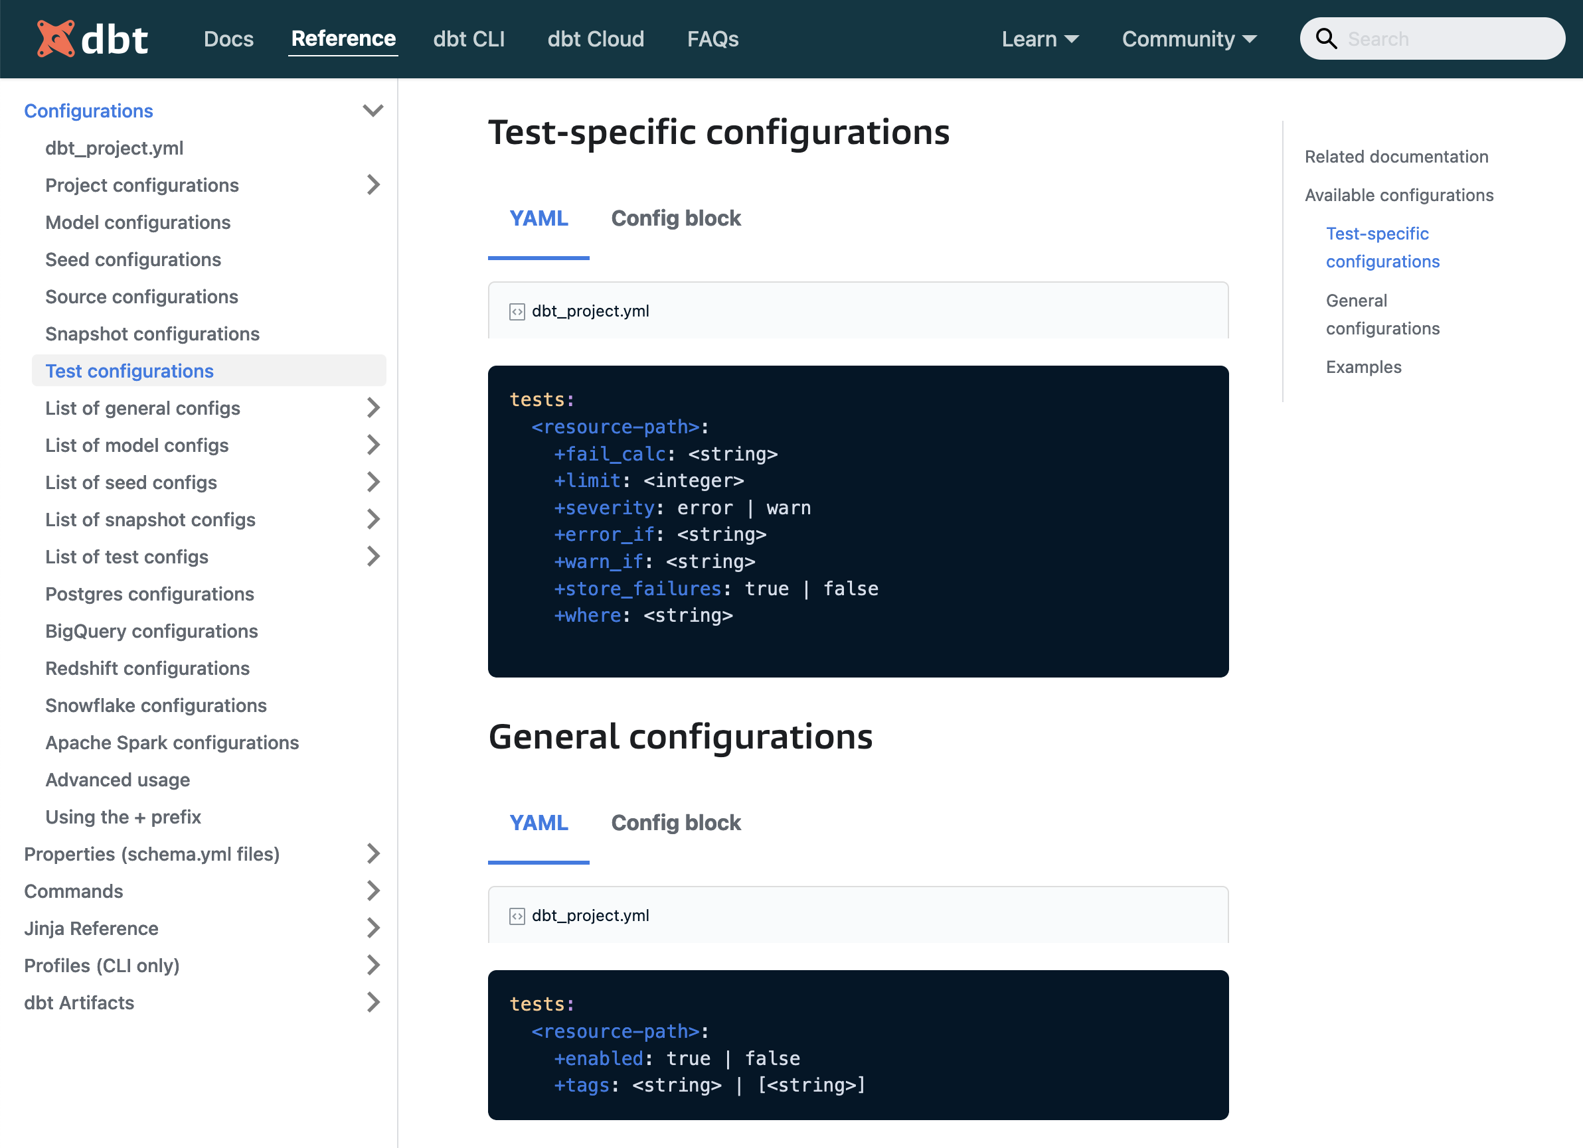Go to the FAQs page
The height and width of the screenshot is (1148, 1583).
tap(712, 39)
